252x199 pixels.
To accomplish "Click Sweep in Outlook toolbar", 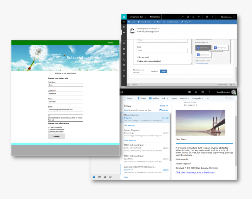I will point(174,98).
